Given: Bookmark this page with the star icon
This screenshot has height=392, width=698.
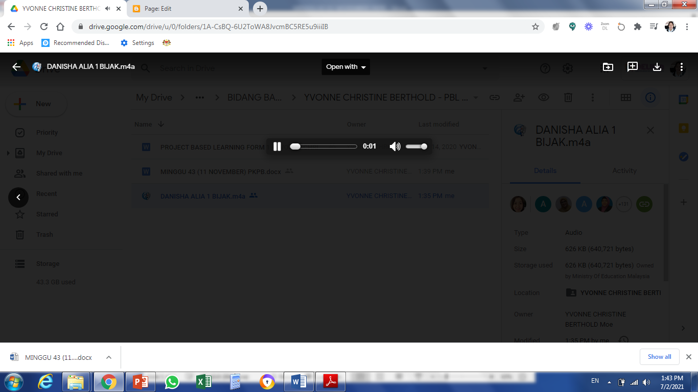Looking at the screenshot, I should point(536,27).
